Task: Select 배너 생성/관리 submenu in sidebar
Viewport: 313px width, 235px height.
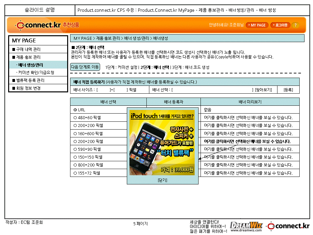Action: coord(38,65)
